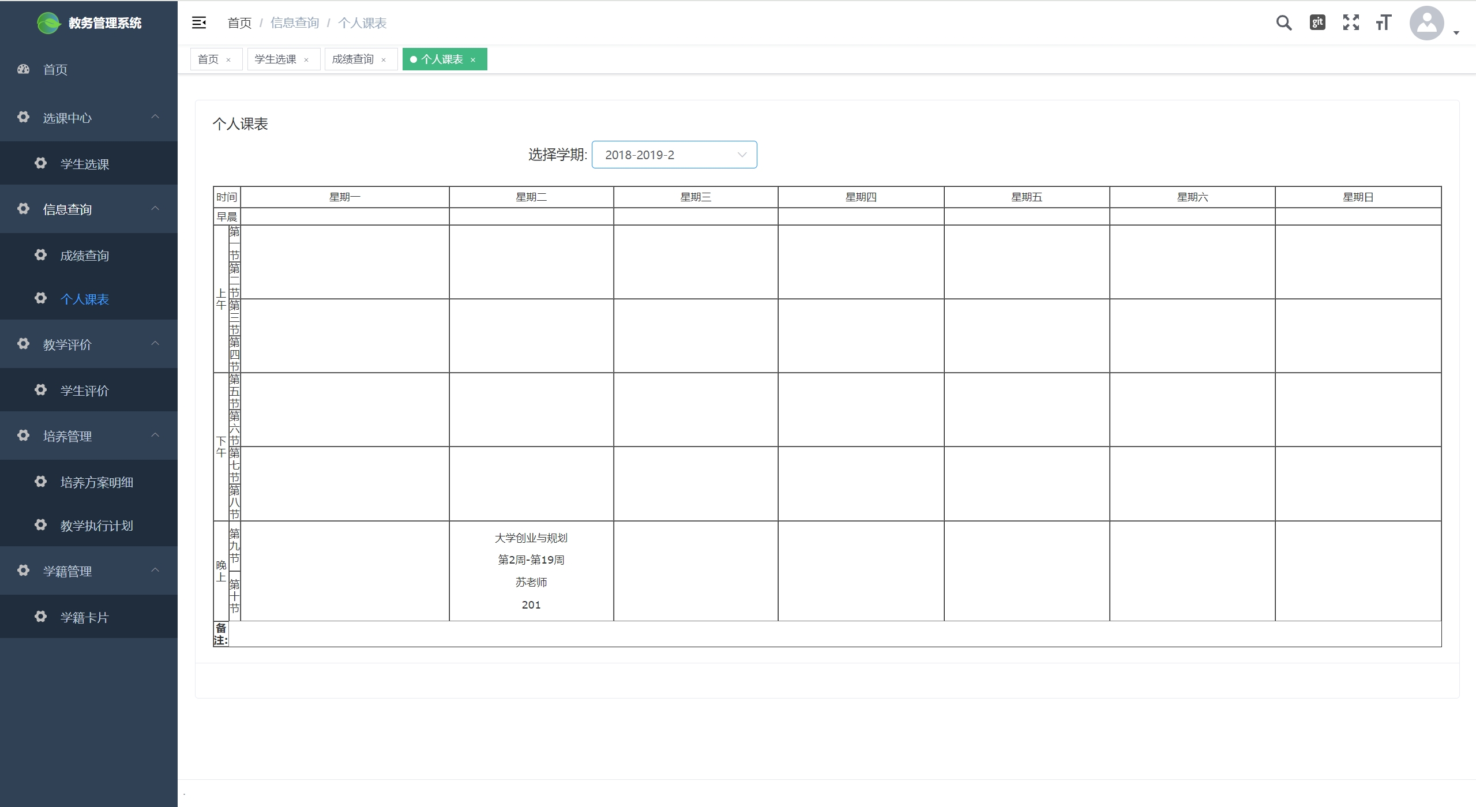Open the git repository icon
Screen dimensions: 1476x807
coord(1317,22)
